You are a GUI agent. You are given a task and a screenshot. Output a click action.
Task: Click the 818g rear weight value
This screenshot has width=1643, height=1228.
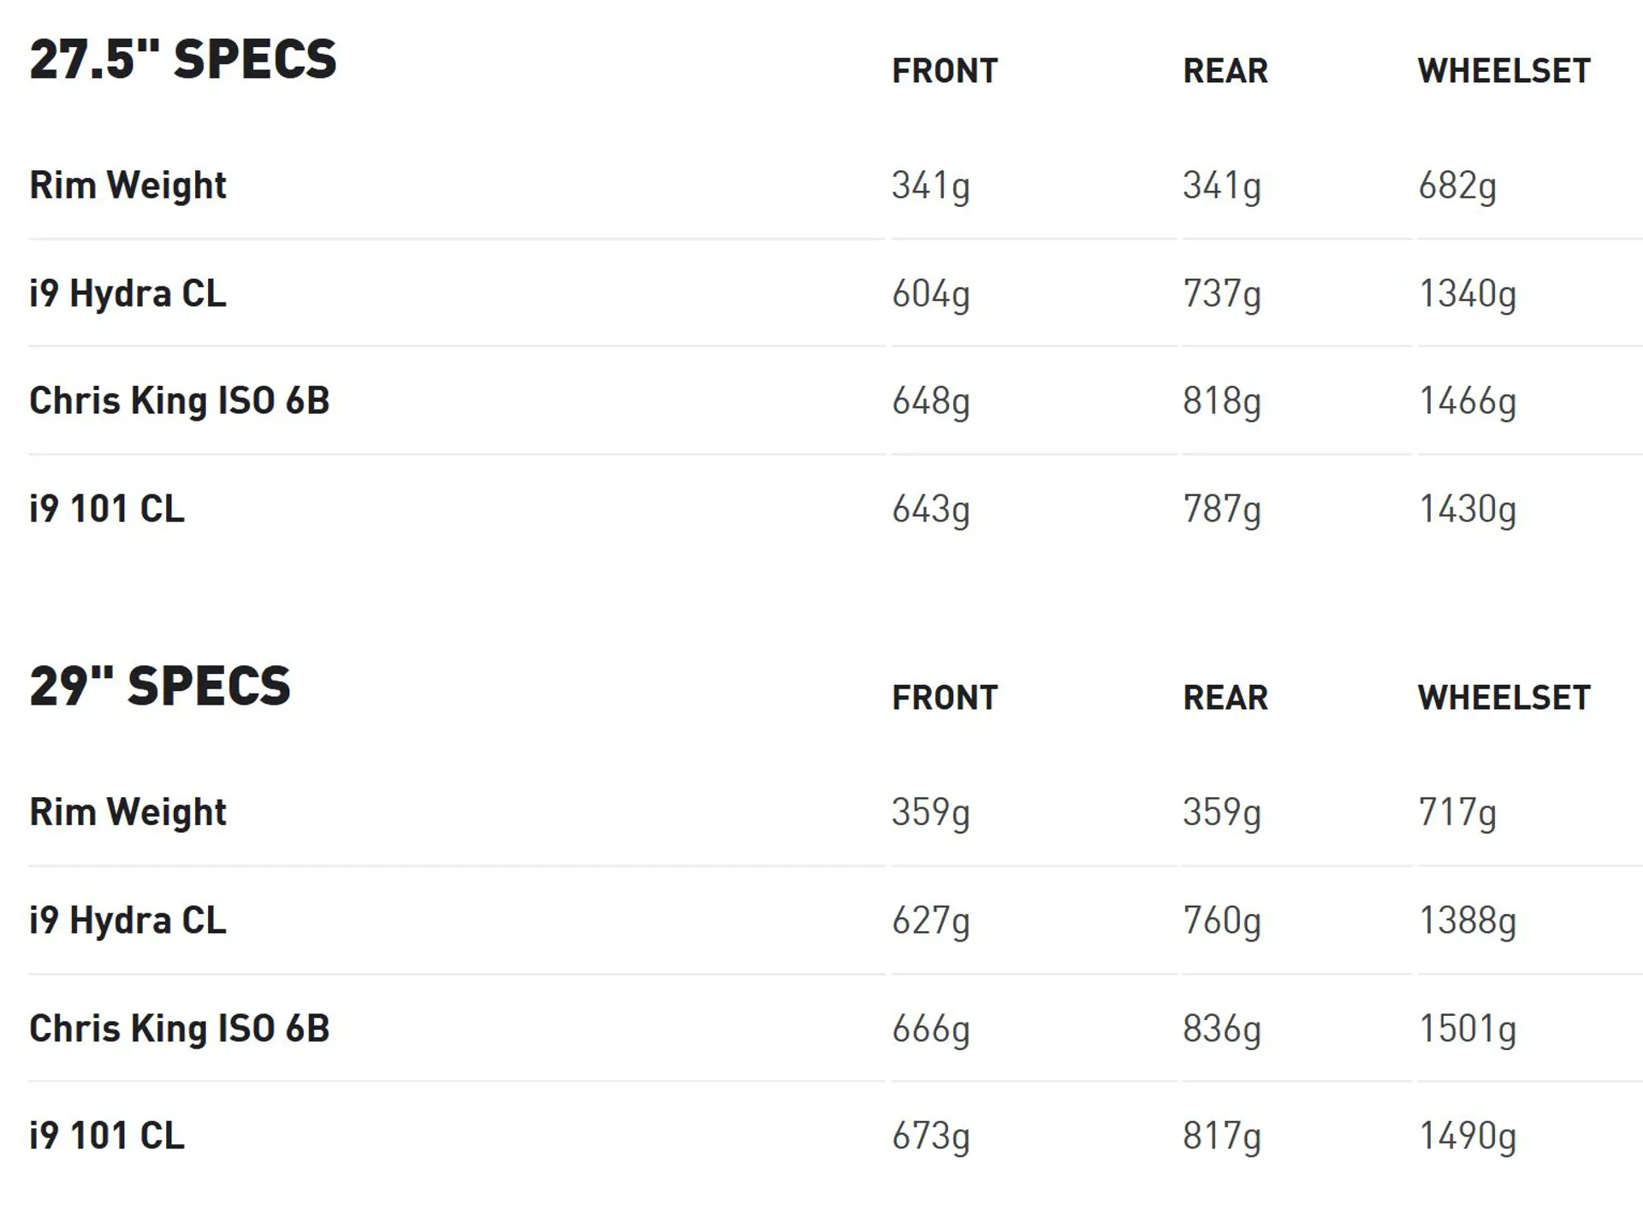tap(1222, 402)
